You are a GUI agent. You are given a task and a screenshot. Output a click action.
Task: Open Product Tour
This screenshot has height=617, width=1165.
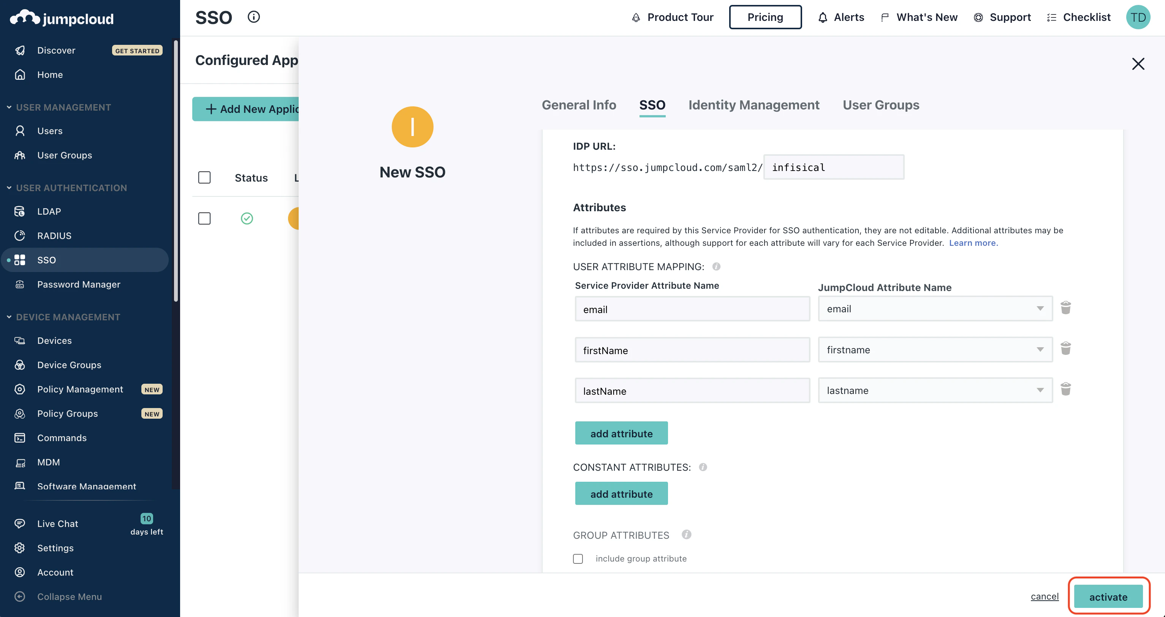click(x=673, y=17)
